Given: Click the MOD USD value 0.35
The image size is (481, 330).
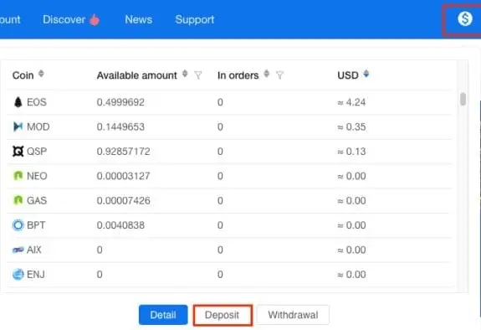Looking at the screenshot, I should pos(356,126).
